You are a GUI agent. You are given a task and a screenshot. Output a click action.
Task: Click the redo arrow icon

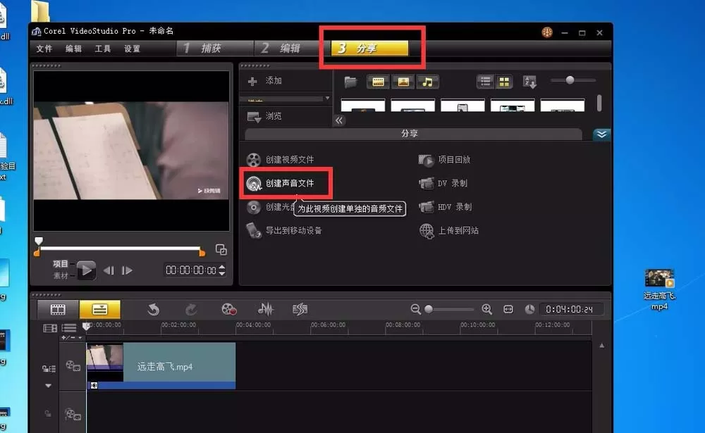(x=191, y=310)
